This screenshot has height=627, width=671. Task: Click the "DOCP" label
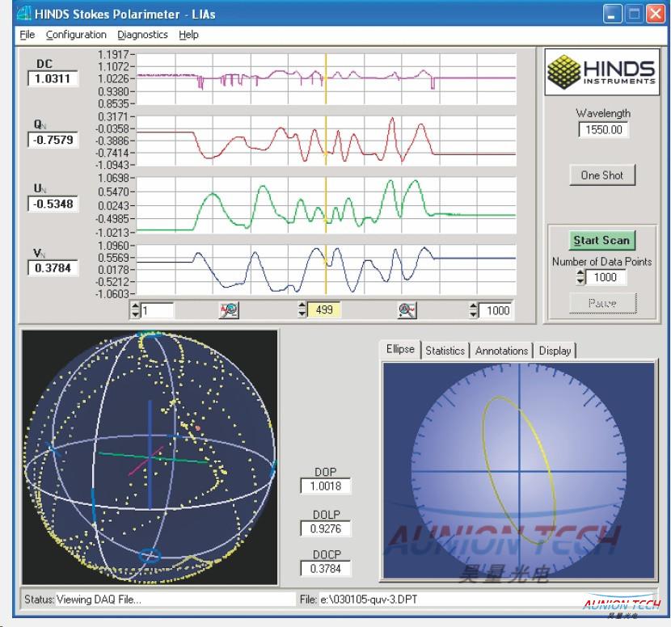[x=327, y=554]
